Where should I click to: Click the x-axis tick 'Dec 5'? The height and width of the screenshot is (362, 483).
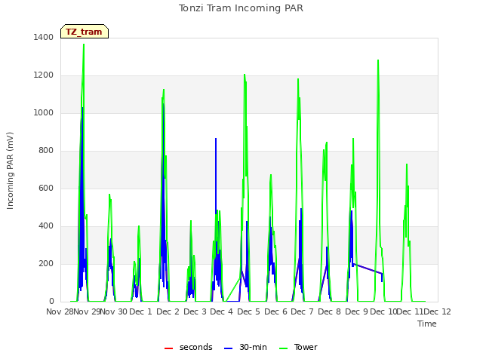click(x=248, y=311)
